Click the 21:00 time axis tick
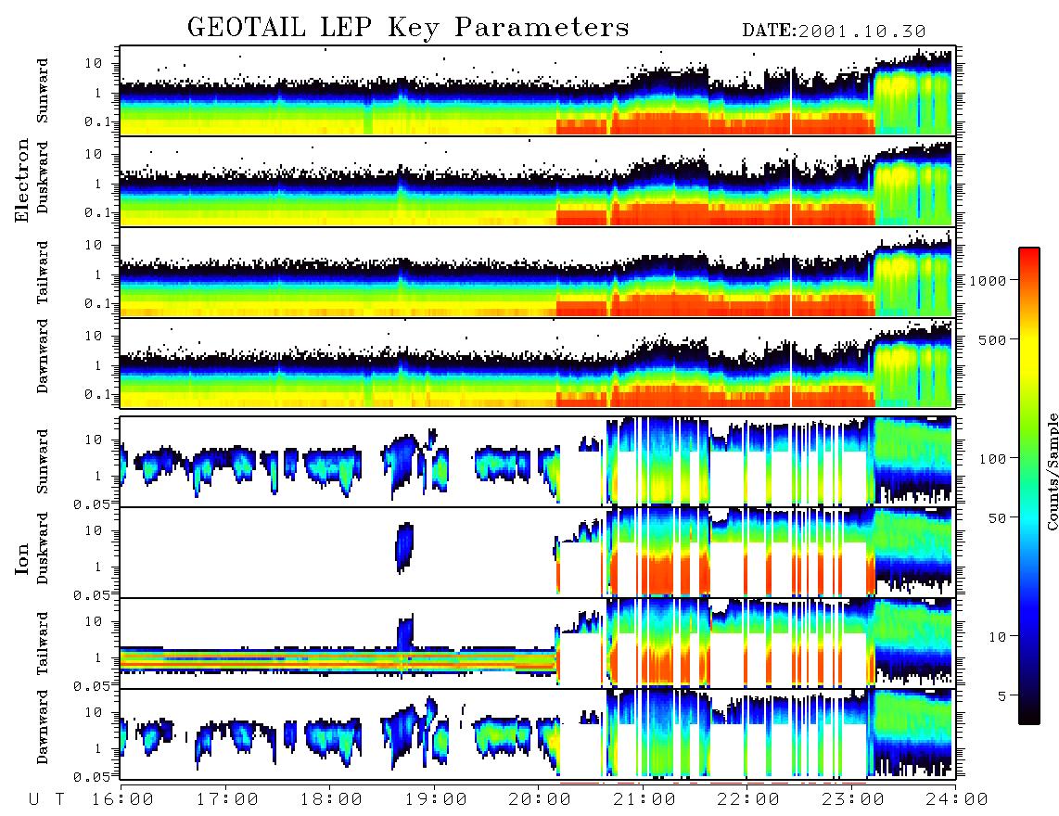The height and width of the screenshot is (816, 1059). [x=644, y=800]
